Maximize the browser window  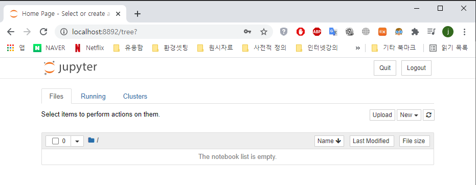coord(440,8)
